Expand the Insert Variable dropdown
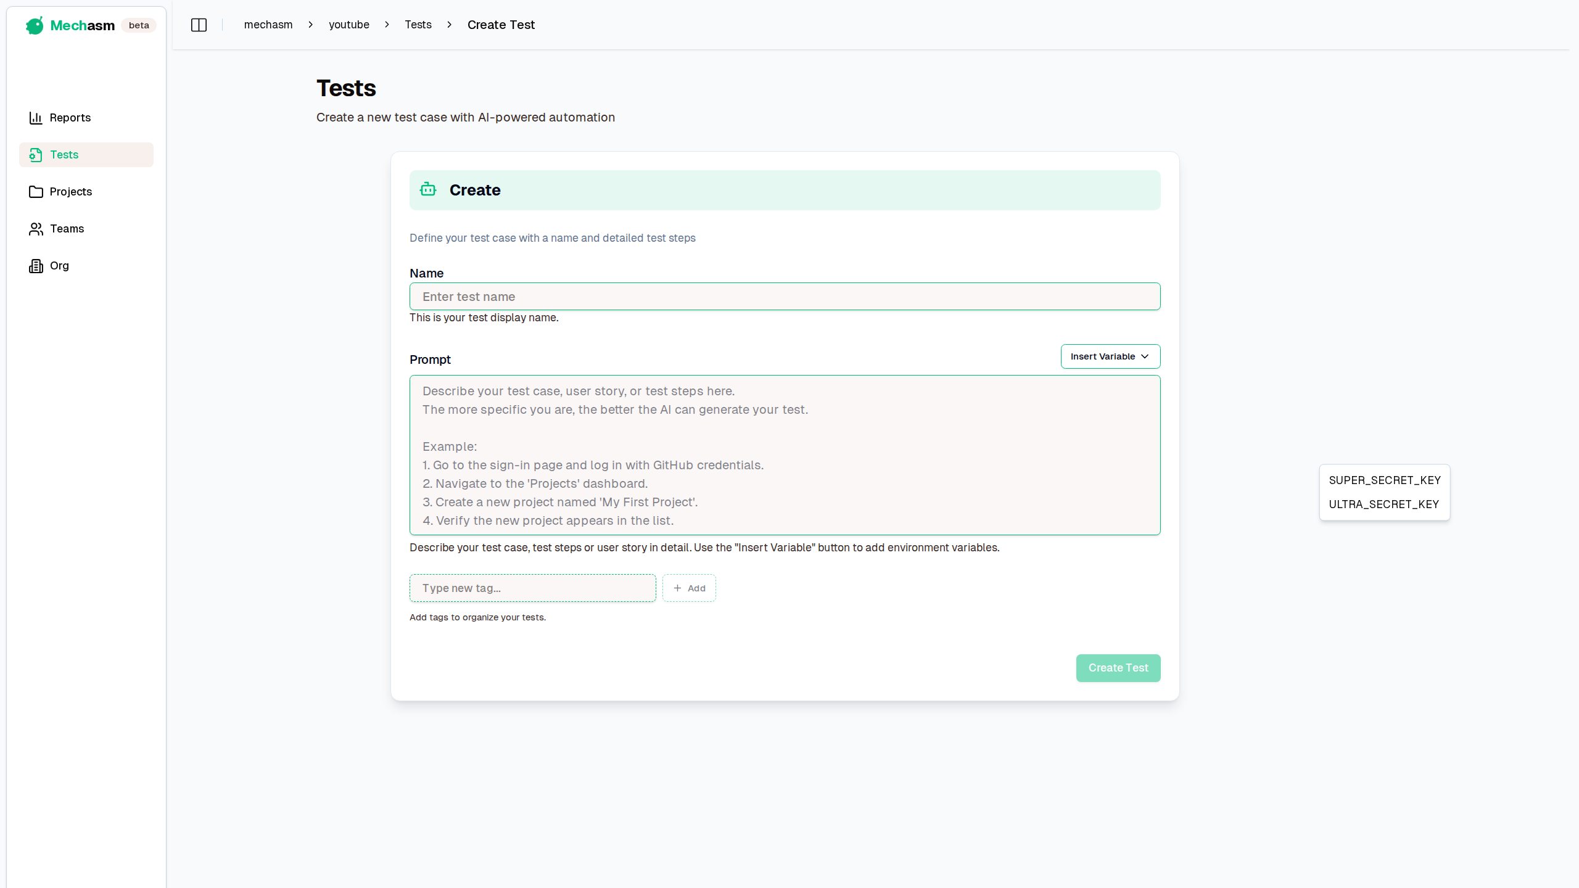The height and width of the screenshot is (888, 1579). [x=1110, y=356]
